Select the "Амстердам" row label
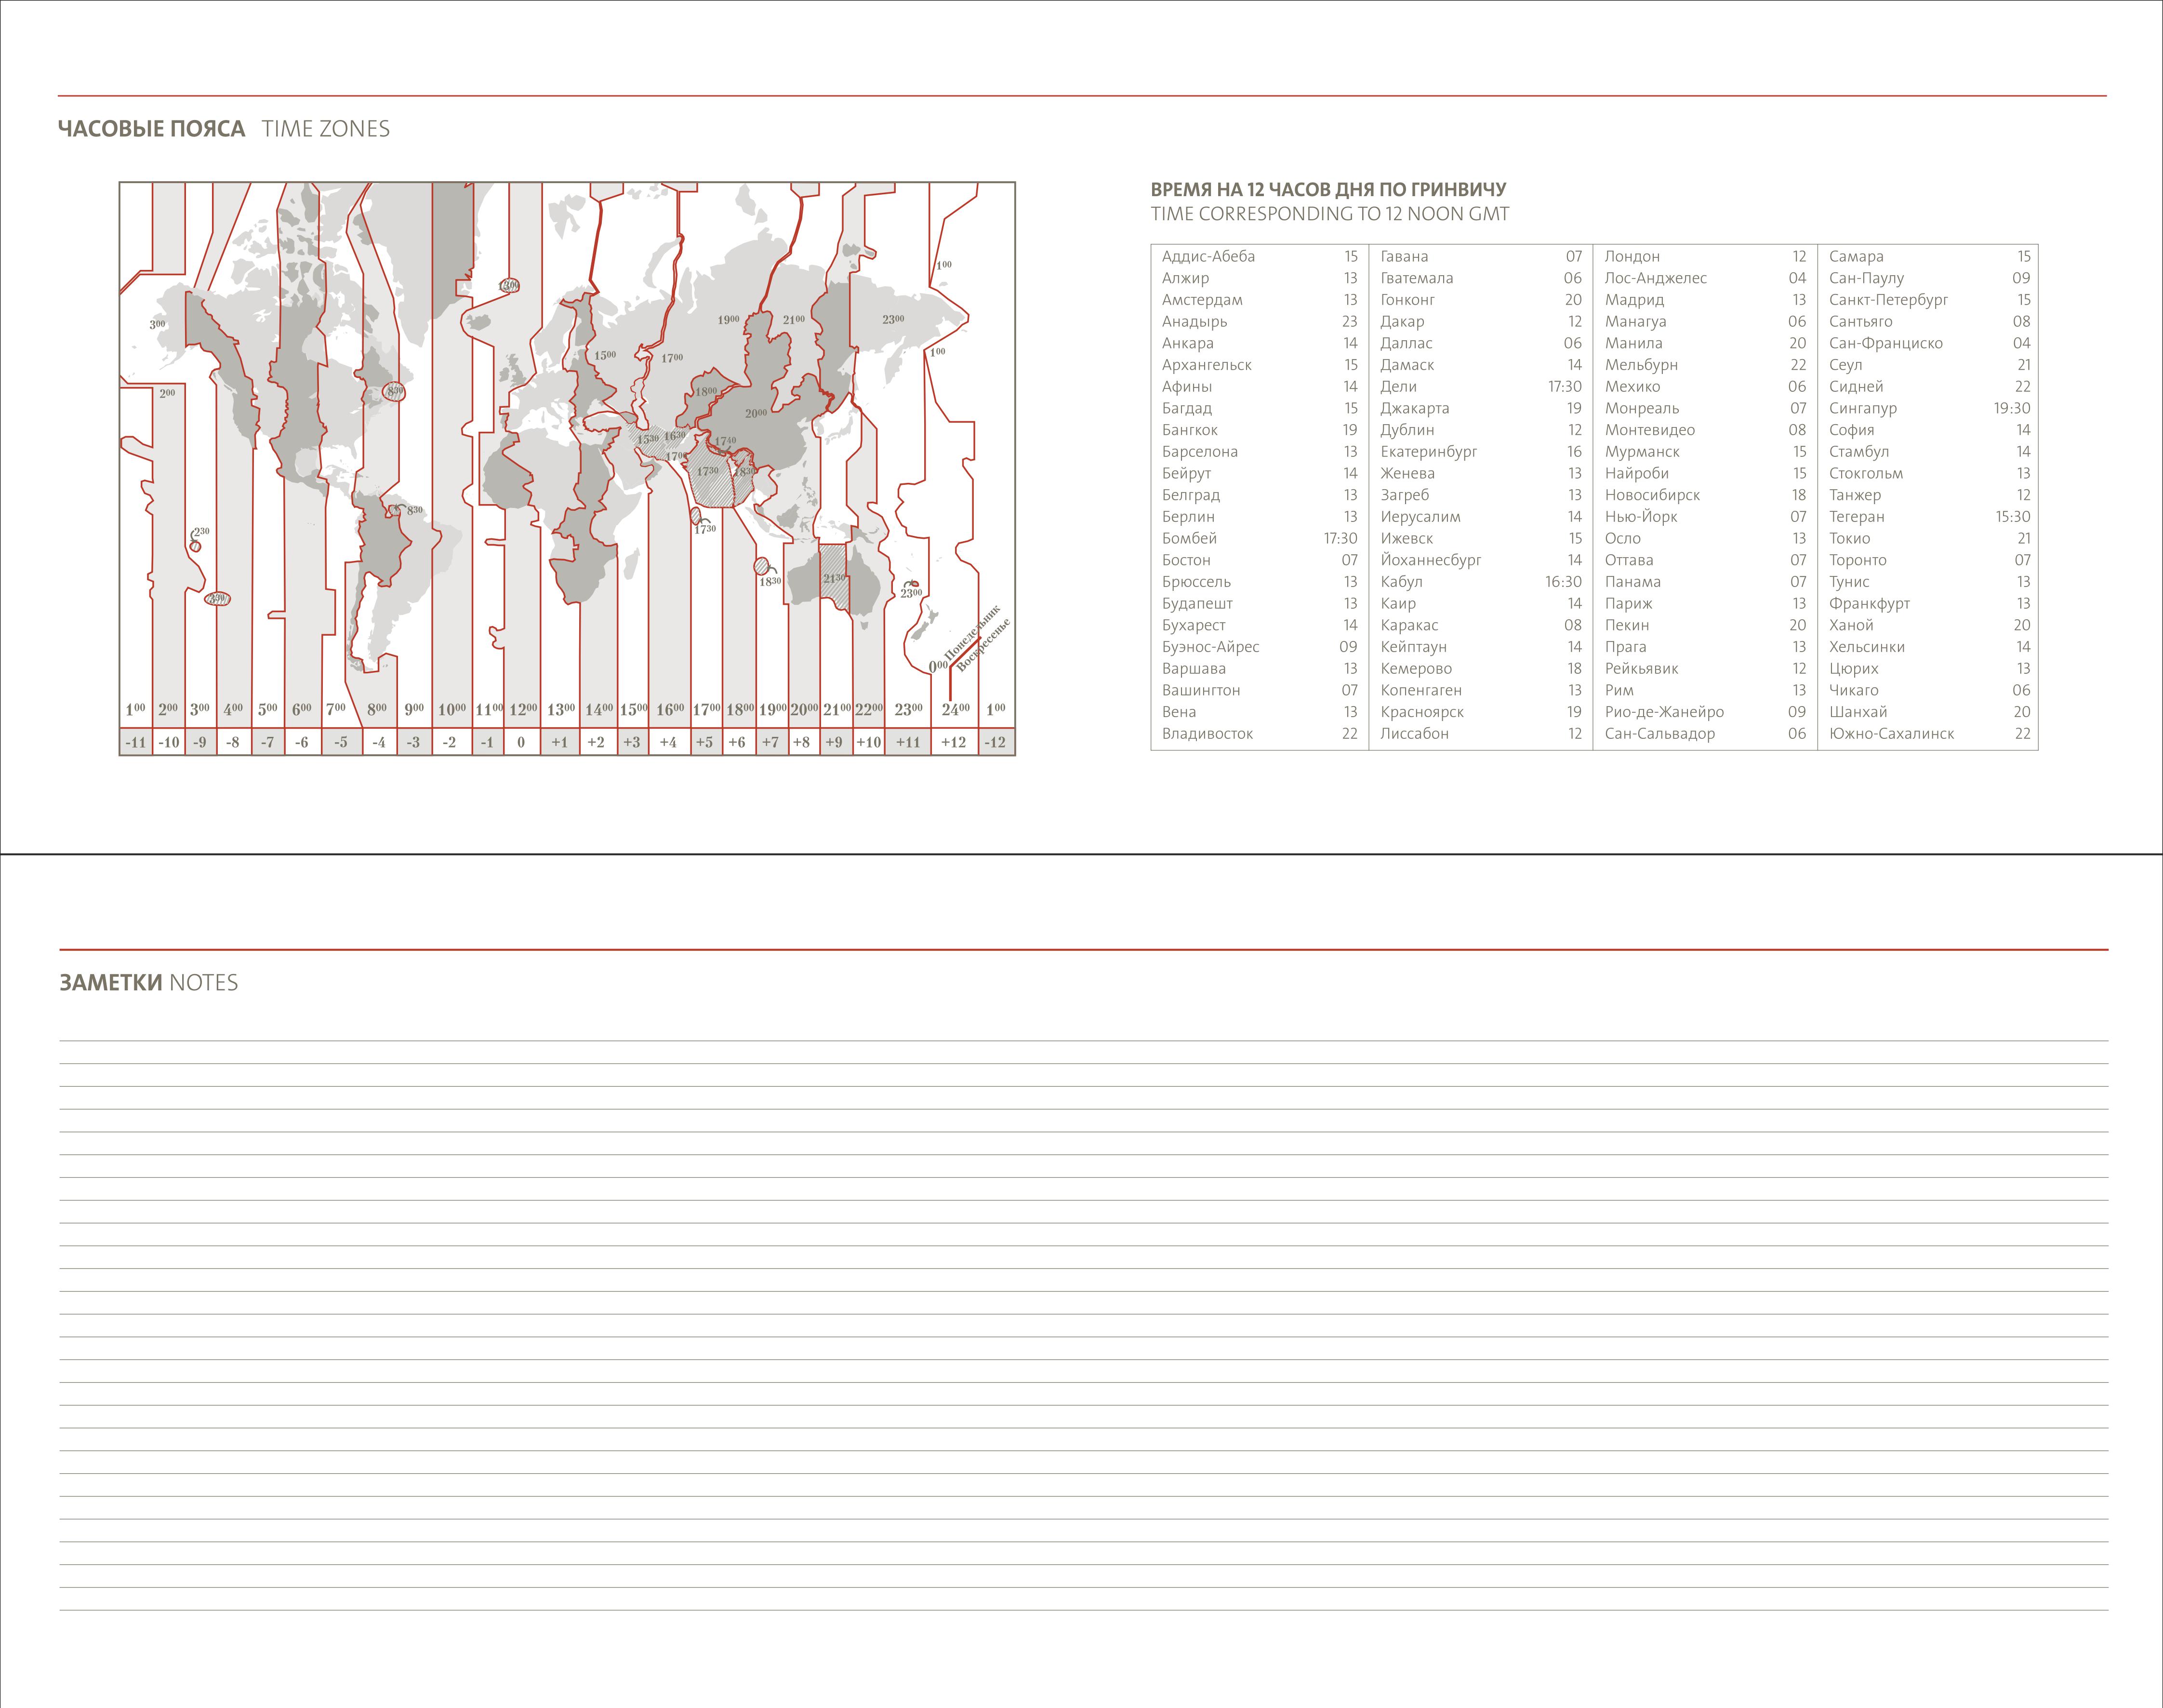Image resolution: width=2163 pixels, height=1708 pixels. (1203, 300)
